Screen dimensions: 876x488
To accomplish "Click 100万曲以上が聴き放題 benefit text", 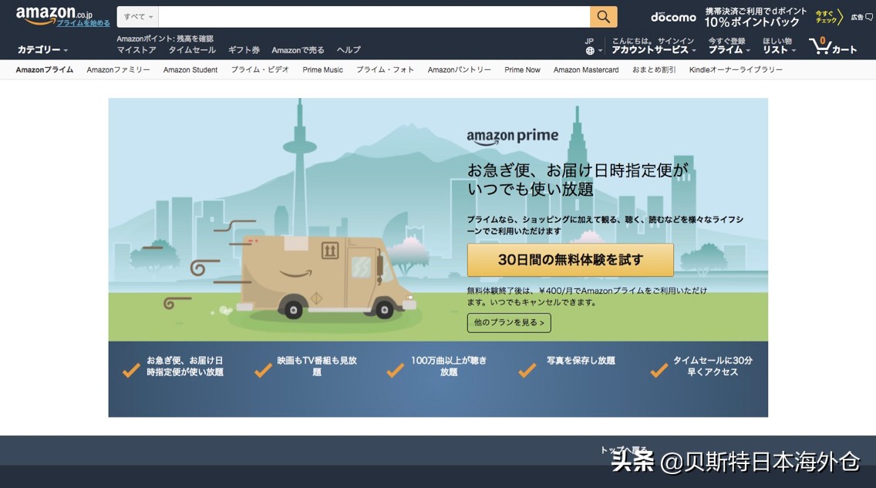I will 449,366.
